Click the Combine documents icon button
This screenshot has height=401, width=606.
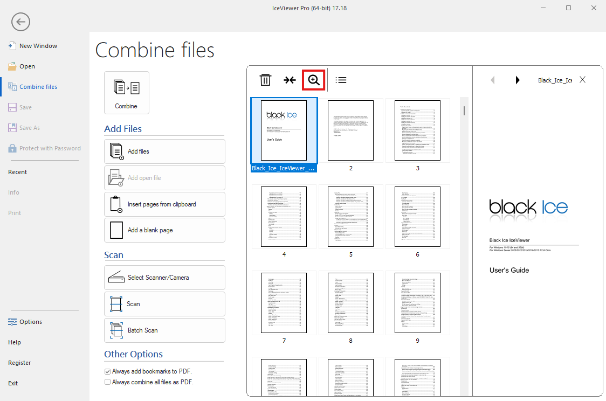pos(126,93)
